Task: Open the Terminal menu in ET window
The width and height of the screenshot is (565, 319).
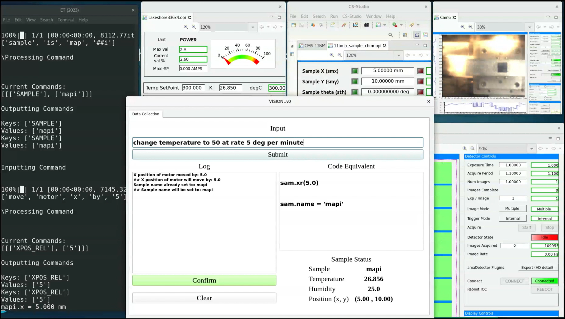Action: click(x=66, y=20)
